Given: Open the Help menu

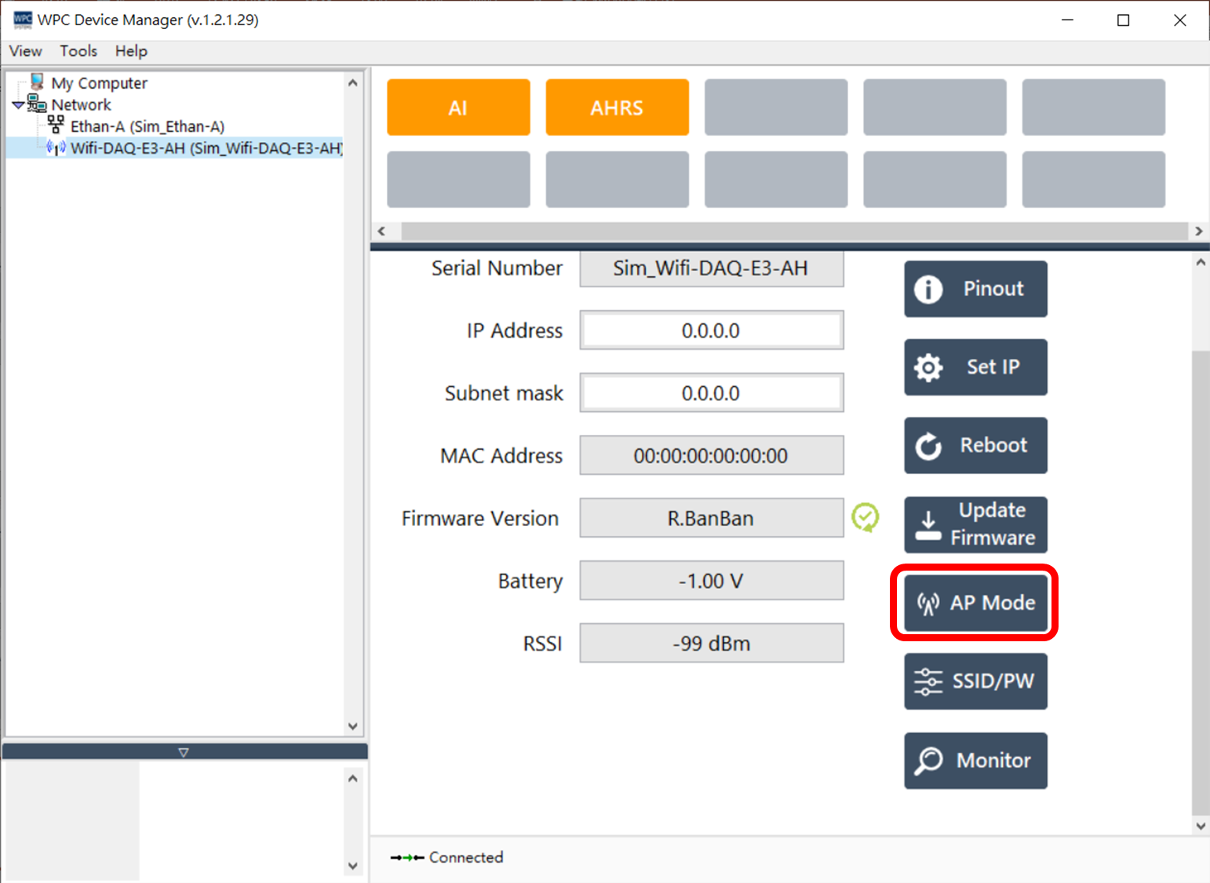Looking at the screenshot, I should click(x=131, y=51).
